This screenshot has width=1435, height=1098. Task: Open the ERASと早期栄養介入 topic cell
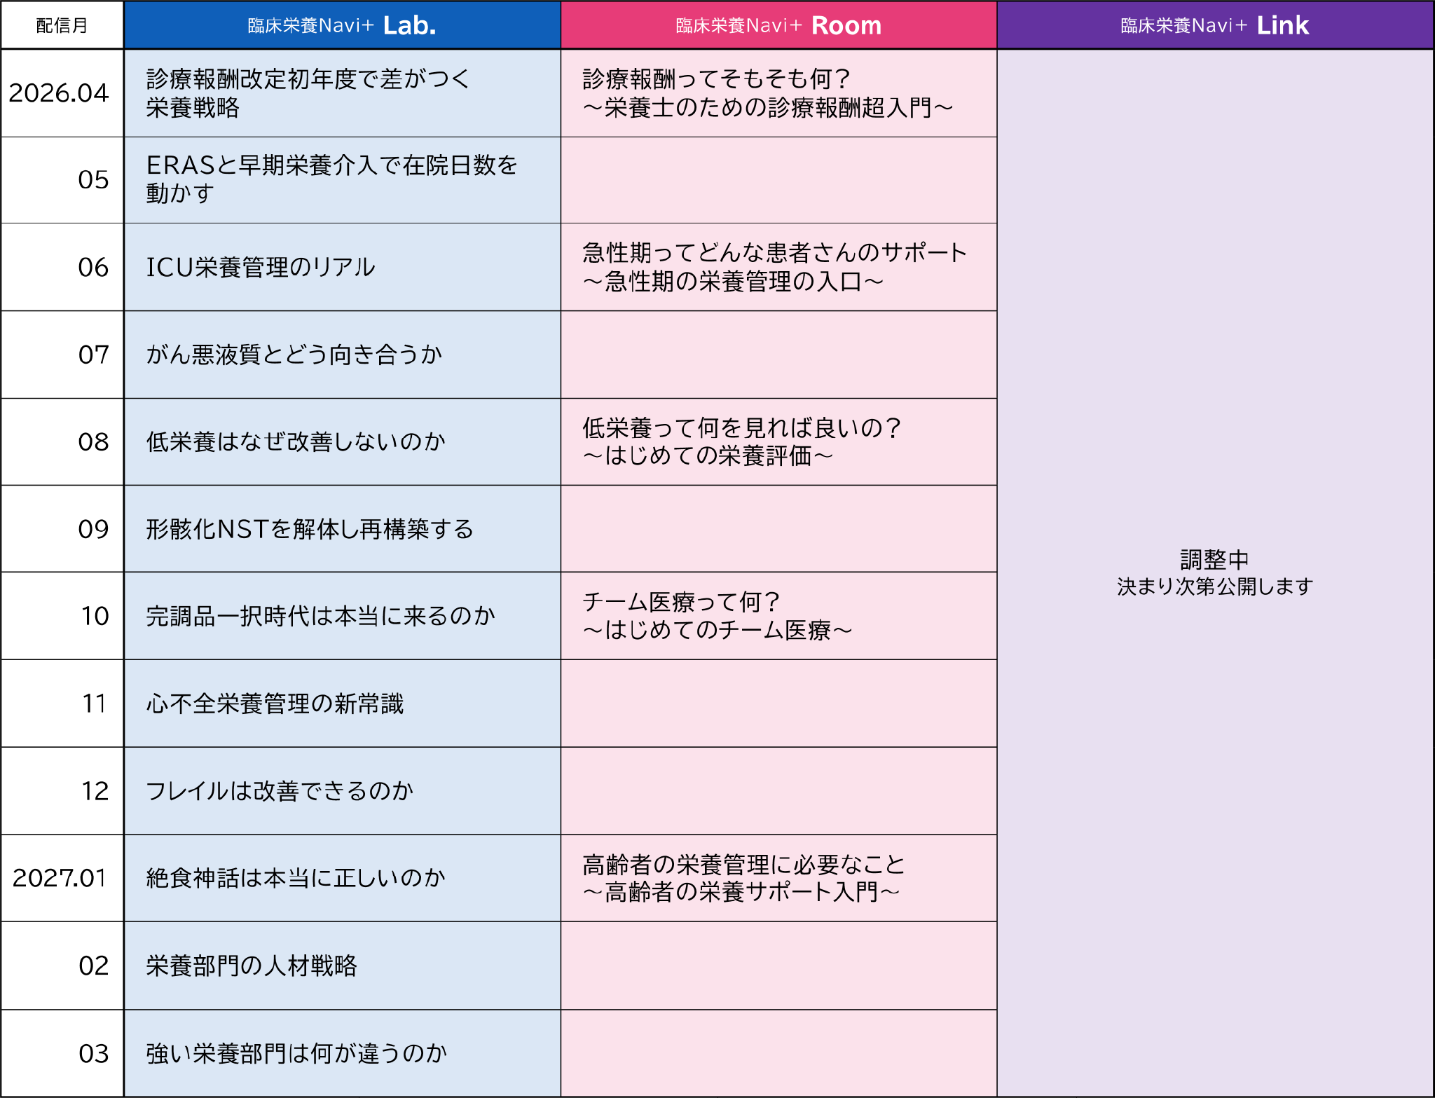pos(331,179)
